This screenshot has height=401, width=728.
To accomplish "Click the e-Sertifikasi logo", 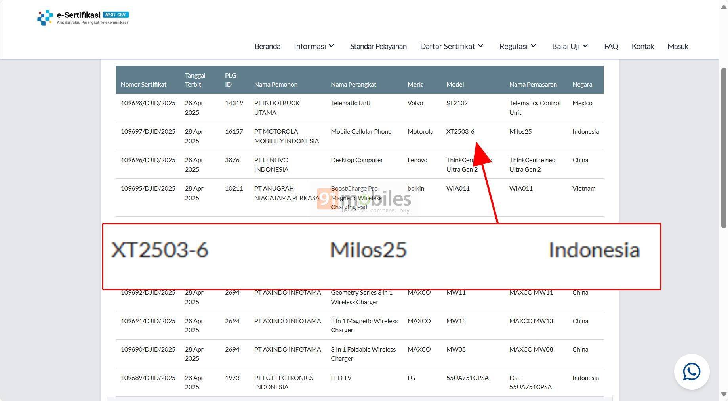I will pyautogui.click(x=83, y=18).
